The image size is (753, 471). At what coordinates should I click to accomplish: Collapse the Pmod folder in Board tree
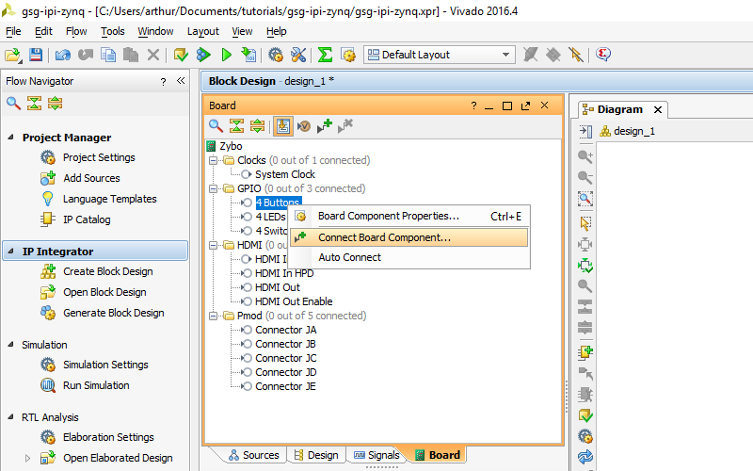pyautogui.click(x=214, y=317)
